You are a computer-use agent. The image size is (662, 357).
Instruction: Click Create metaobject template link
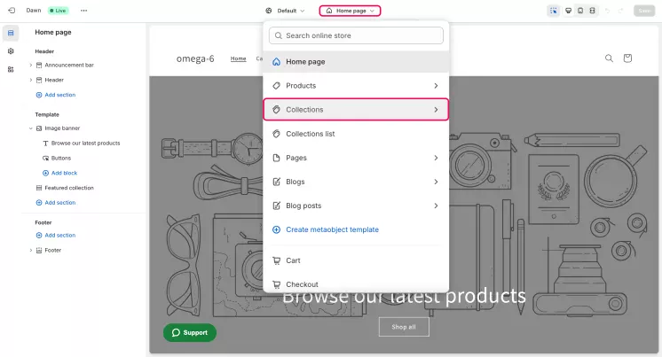point(331,229)
